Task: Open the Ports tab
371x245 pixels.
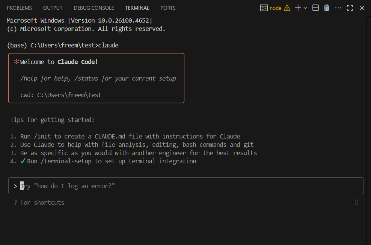Action: [168, 8]
